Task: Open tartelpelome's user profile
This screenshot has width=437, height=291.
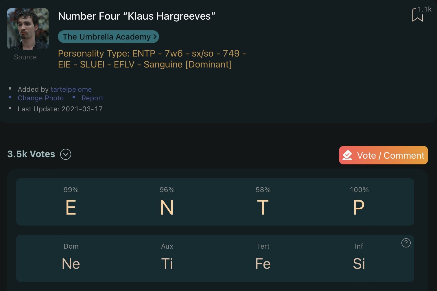Action: coord(71,89)
